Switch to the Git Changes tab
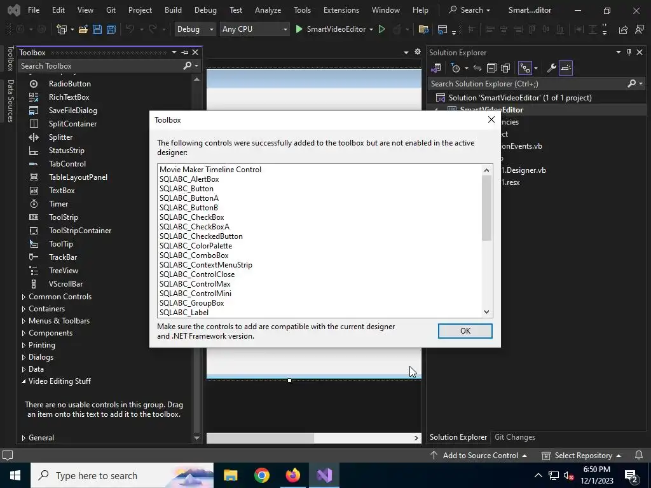The width and height of the screenshot is (651, 488). [515, 437]
